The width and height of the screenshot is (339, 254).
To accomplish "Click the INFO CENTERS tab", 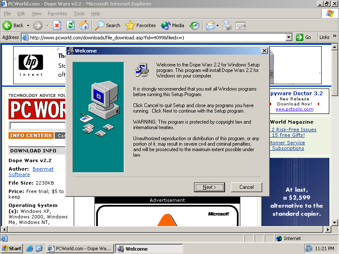I will [31, 135].
